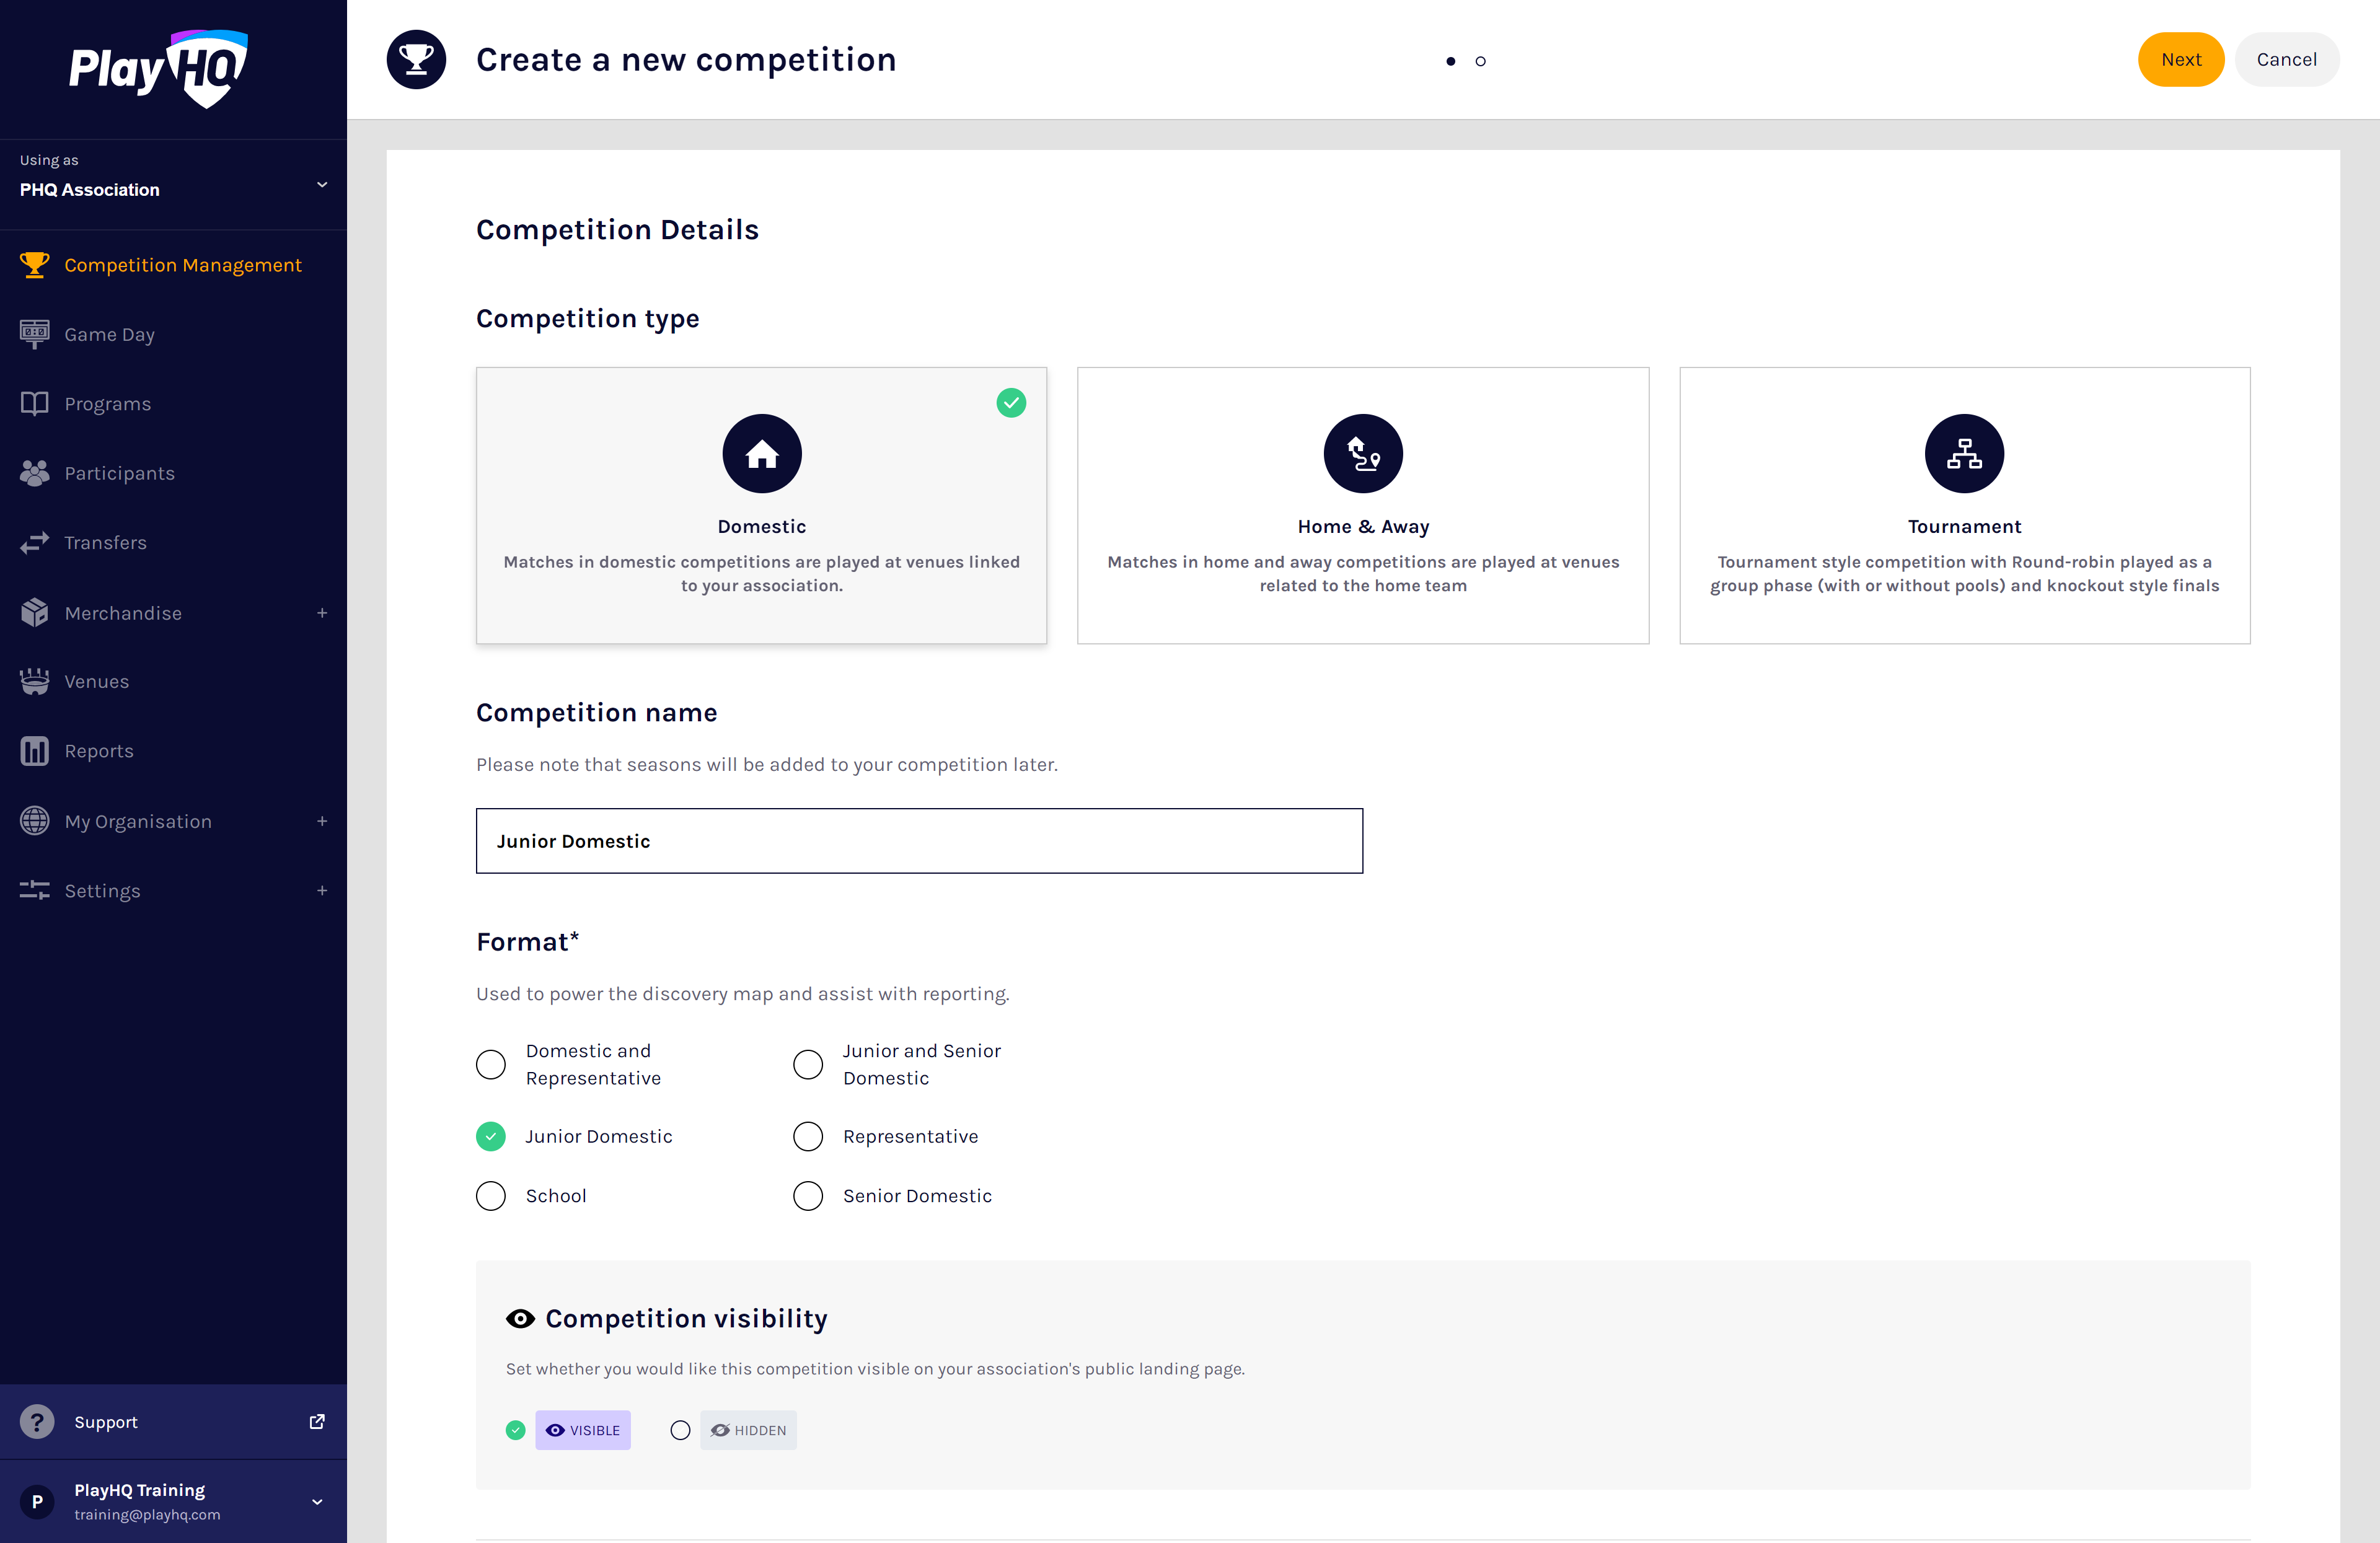Viewport: 2380px width, 1543px height.
Task: Open the Reports chart icon
Action: (35, 751)
